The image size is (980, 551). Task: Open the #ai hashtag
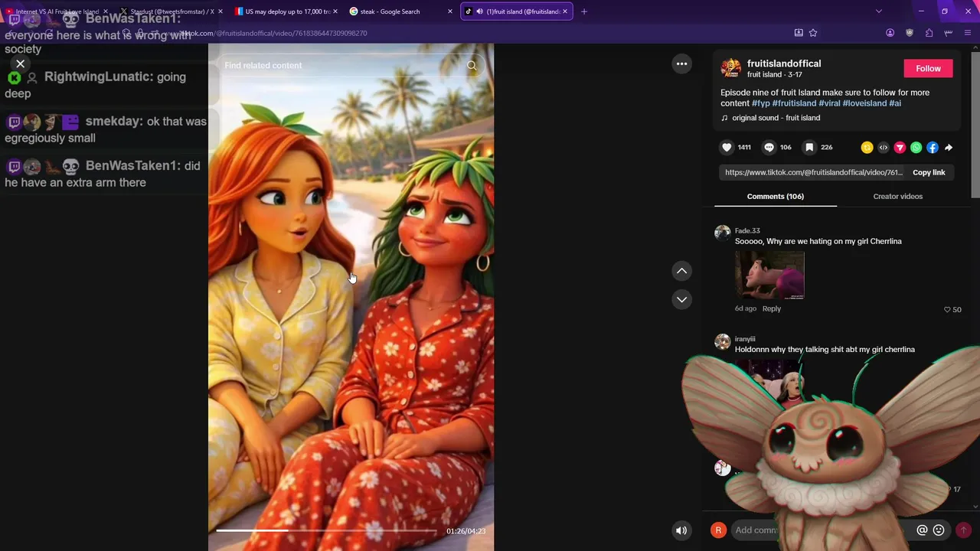pyautogui.click(x=895, y=103)
